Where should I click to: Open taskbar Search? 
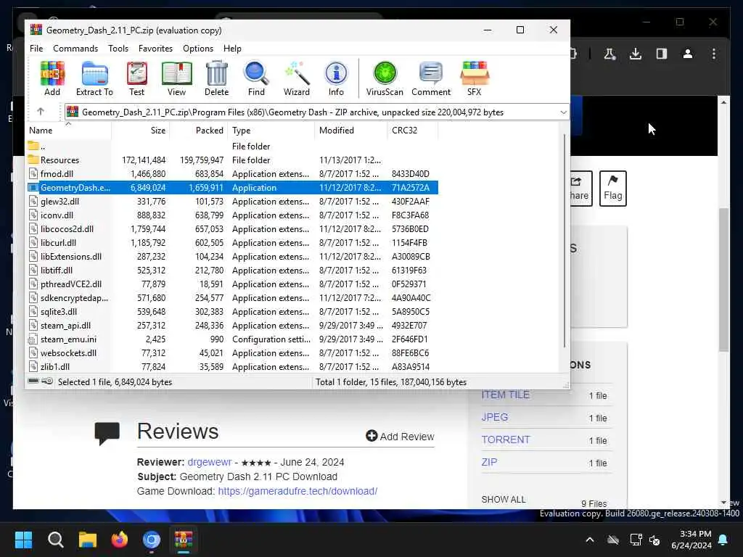pyautogui.click(x=55, y=540)
